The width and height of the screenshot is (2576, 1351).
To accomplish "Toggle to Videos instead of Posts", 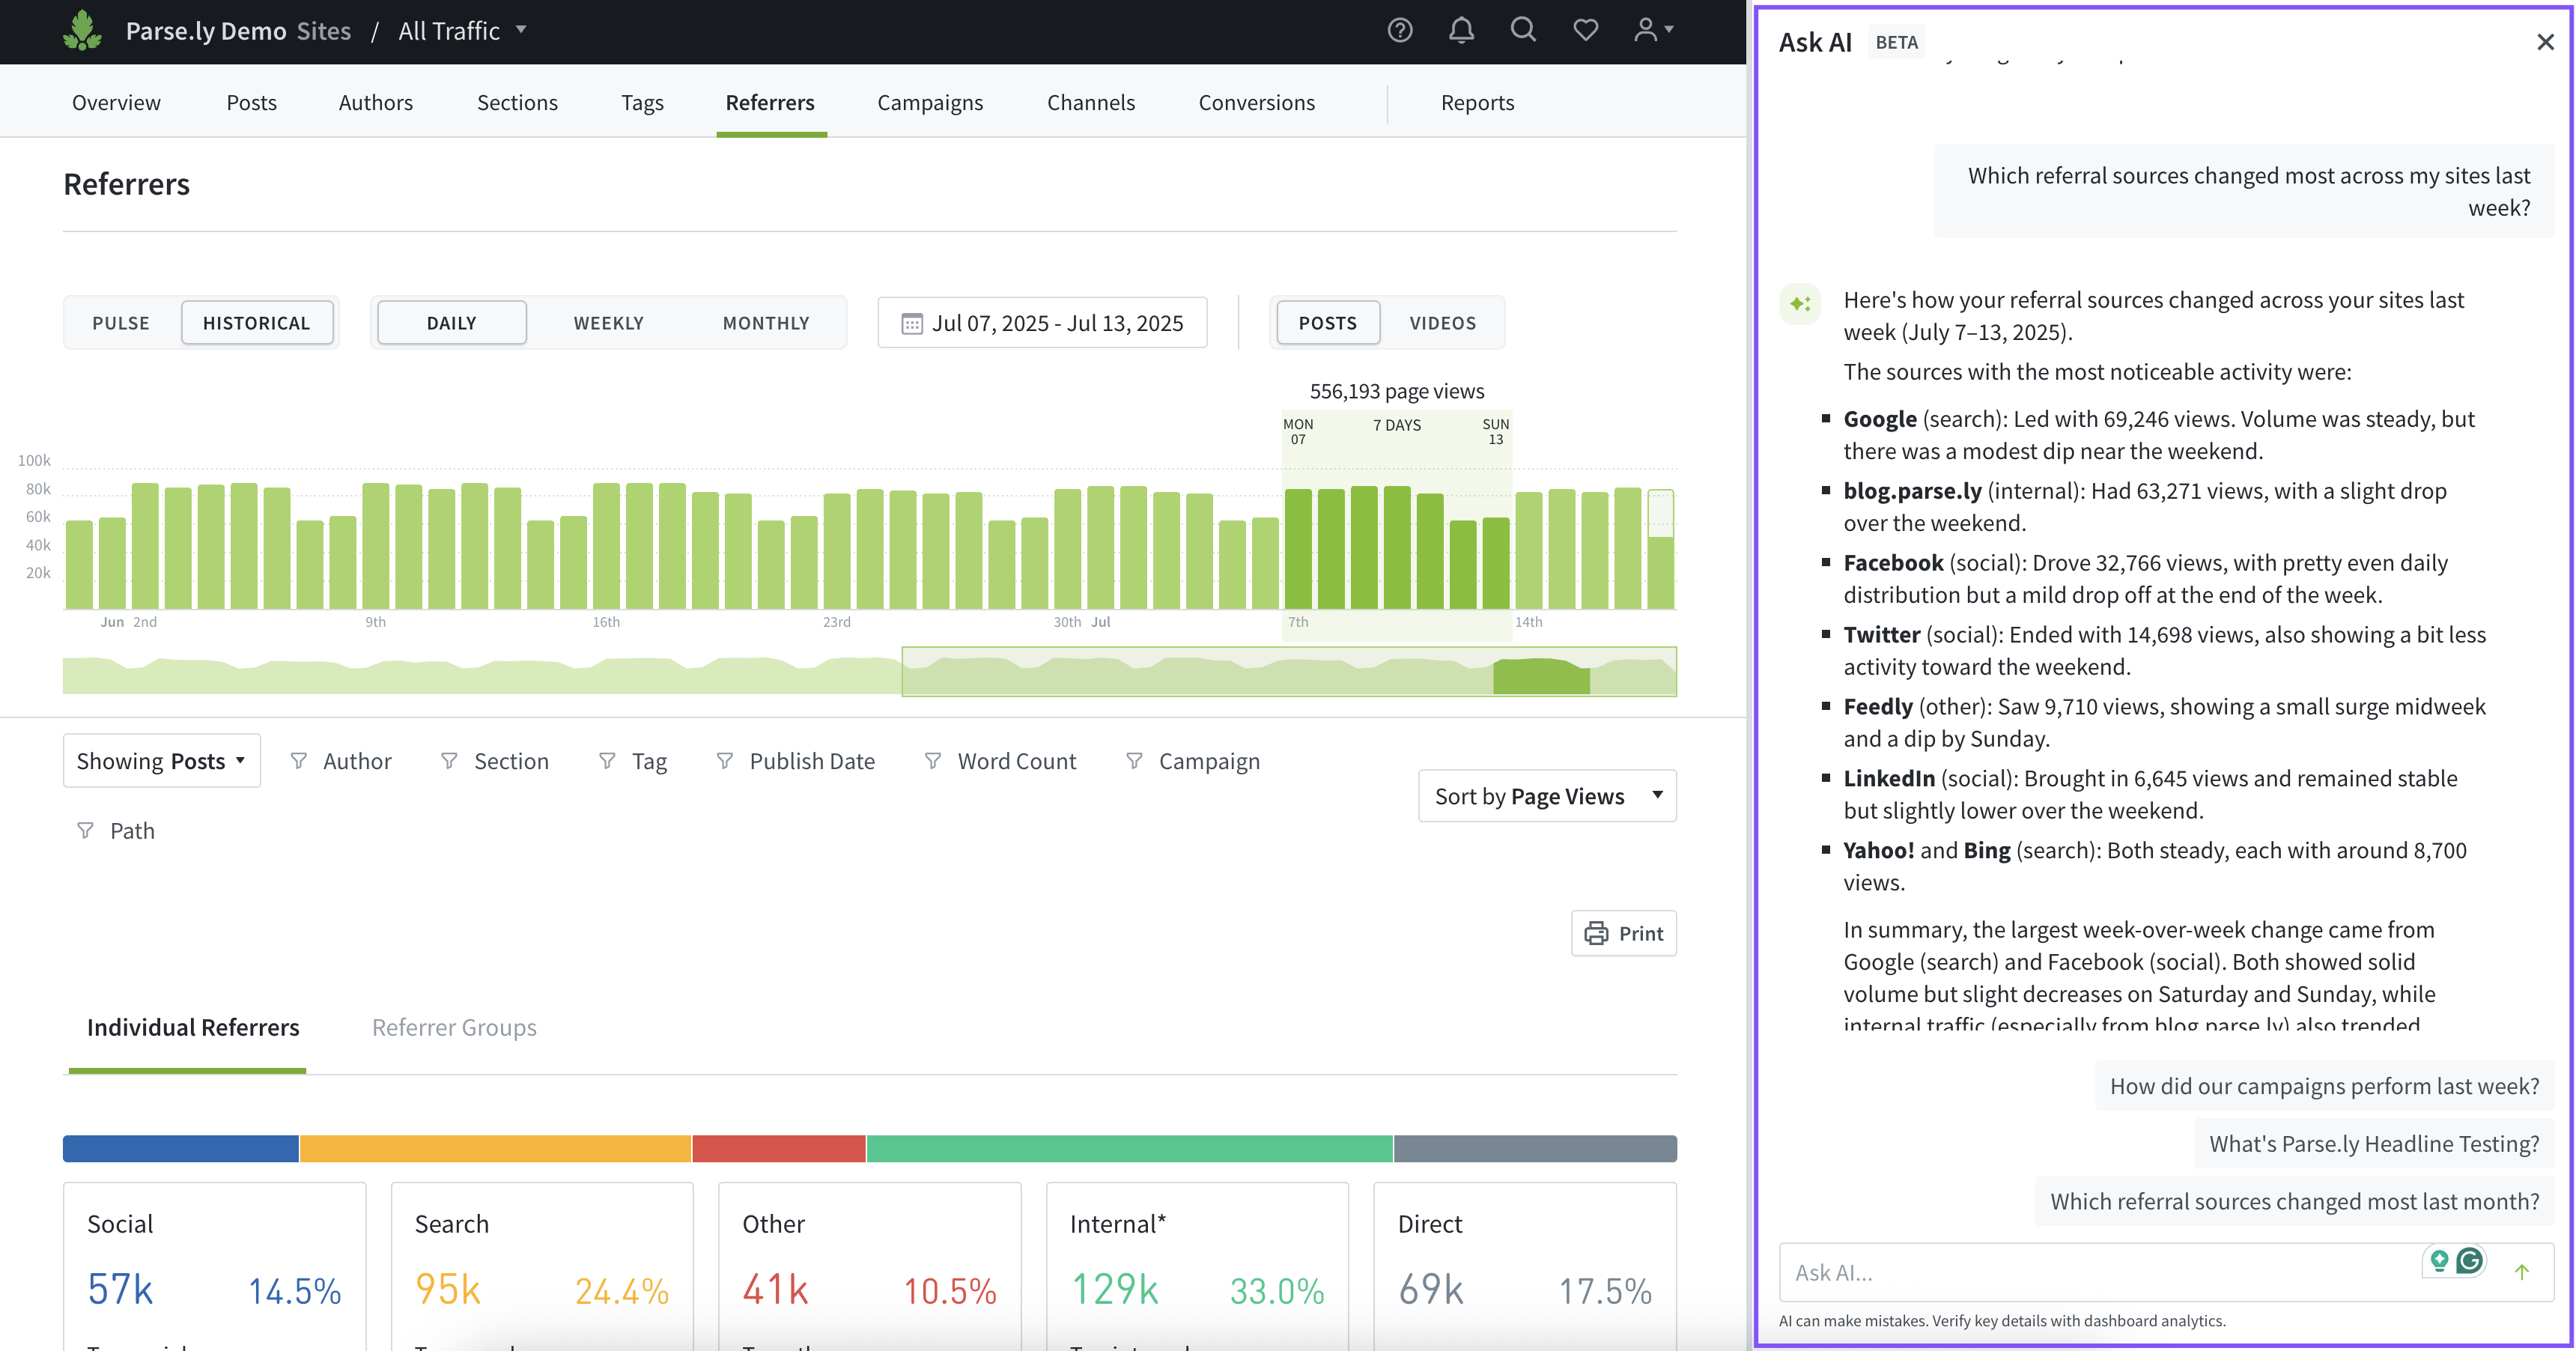I will [x=1442, y=322].
